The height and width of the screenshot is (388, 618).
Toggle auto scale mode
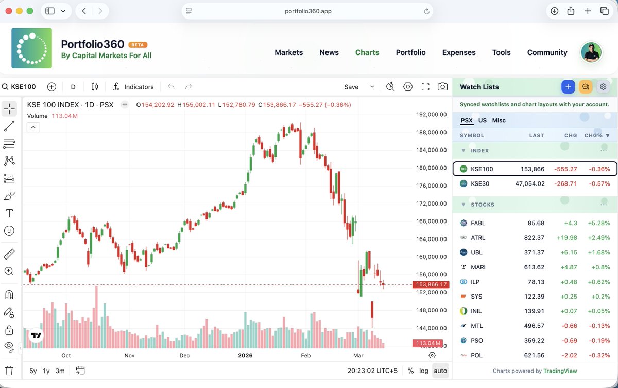tap(440, 371)
